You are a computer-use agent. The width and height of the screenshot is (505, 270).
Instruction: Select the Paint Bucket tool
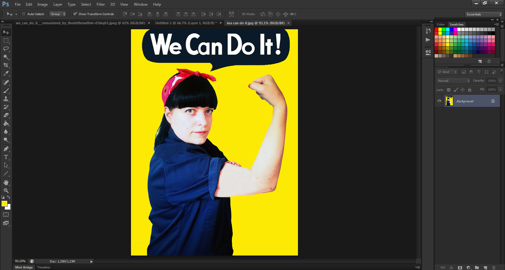(6, 123)
